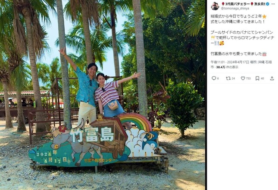Screen dimensions: 278x190
Task: Open the couple photo at 竹富島 sign
Action: (103, 95)
